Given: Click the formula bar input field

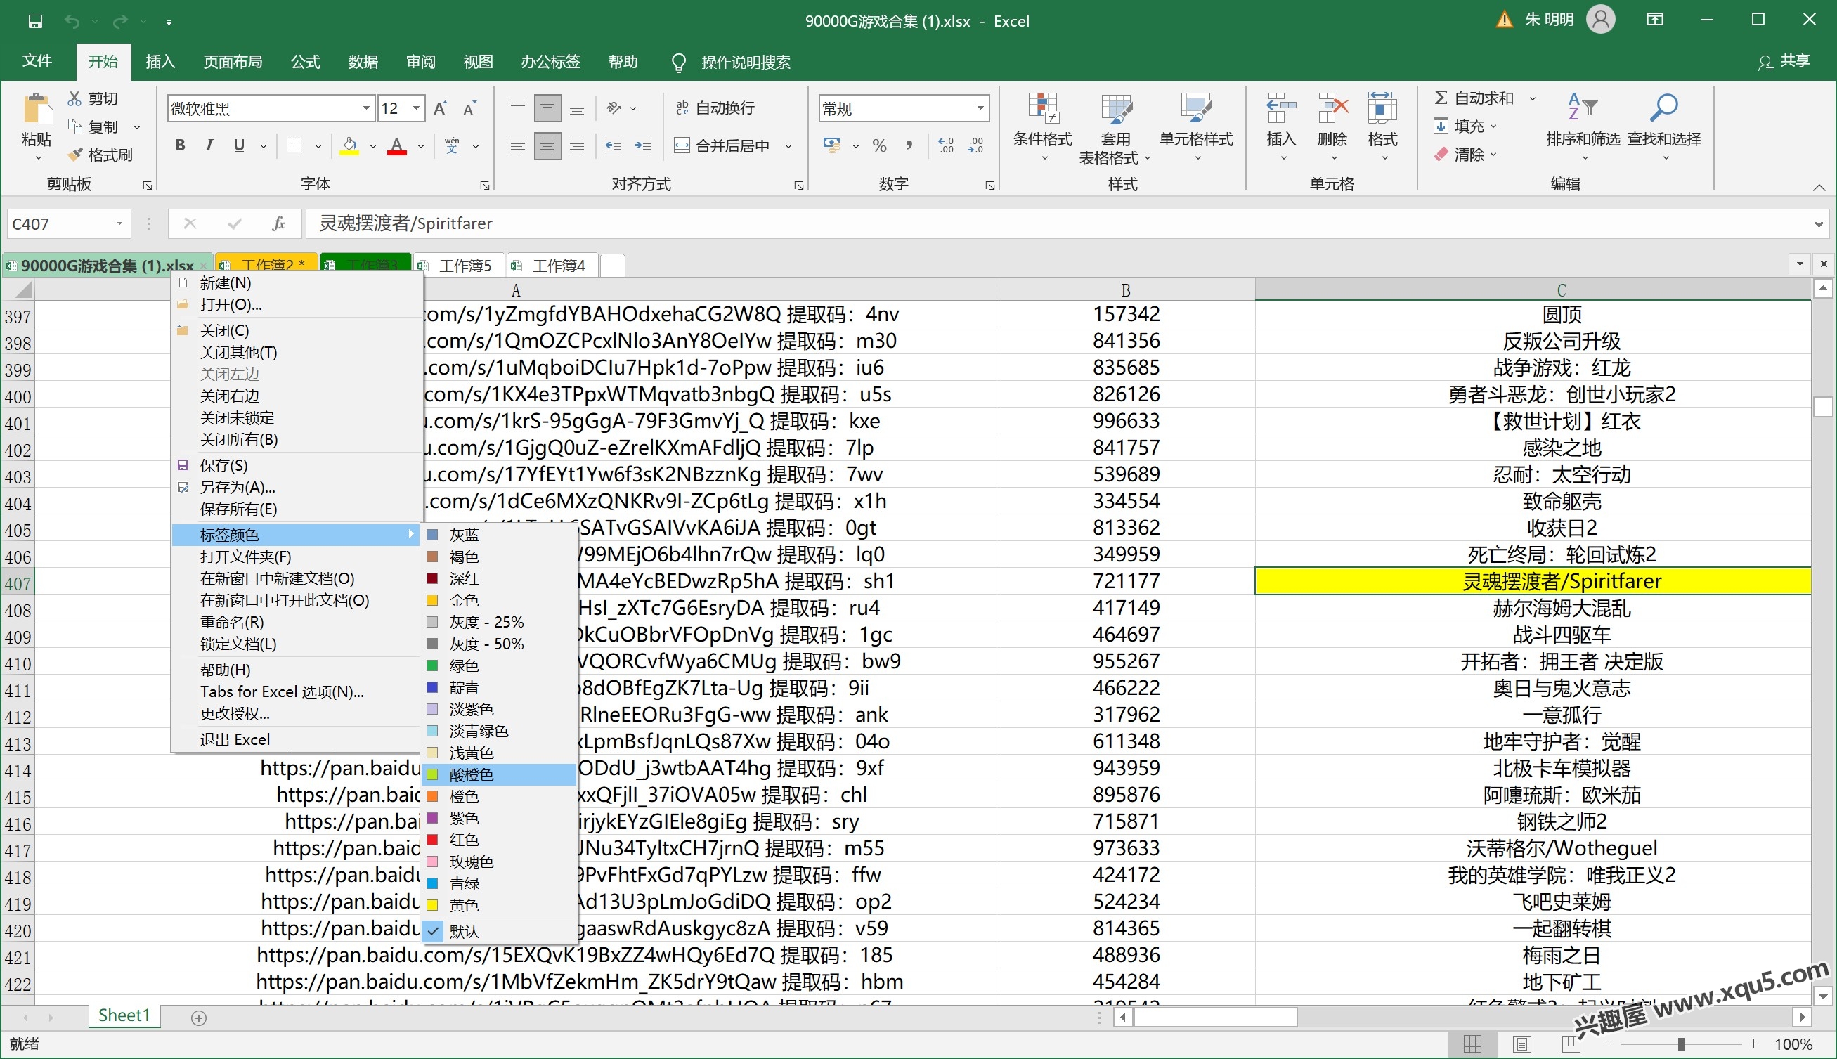Looking at the screenshot, I should click(x=1058, y=223).
